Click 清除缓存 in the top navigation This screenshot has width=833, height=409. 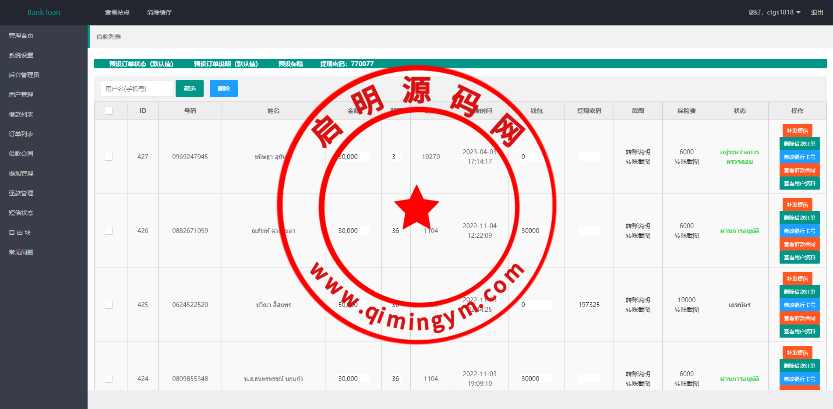tap(159, 12)
